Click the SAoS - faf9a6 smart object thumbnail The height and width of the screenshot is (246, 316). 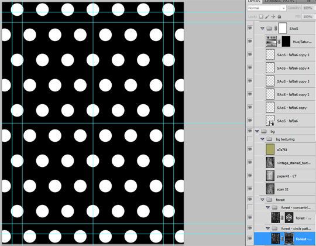click(270, 121)
